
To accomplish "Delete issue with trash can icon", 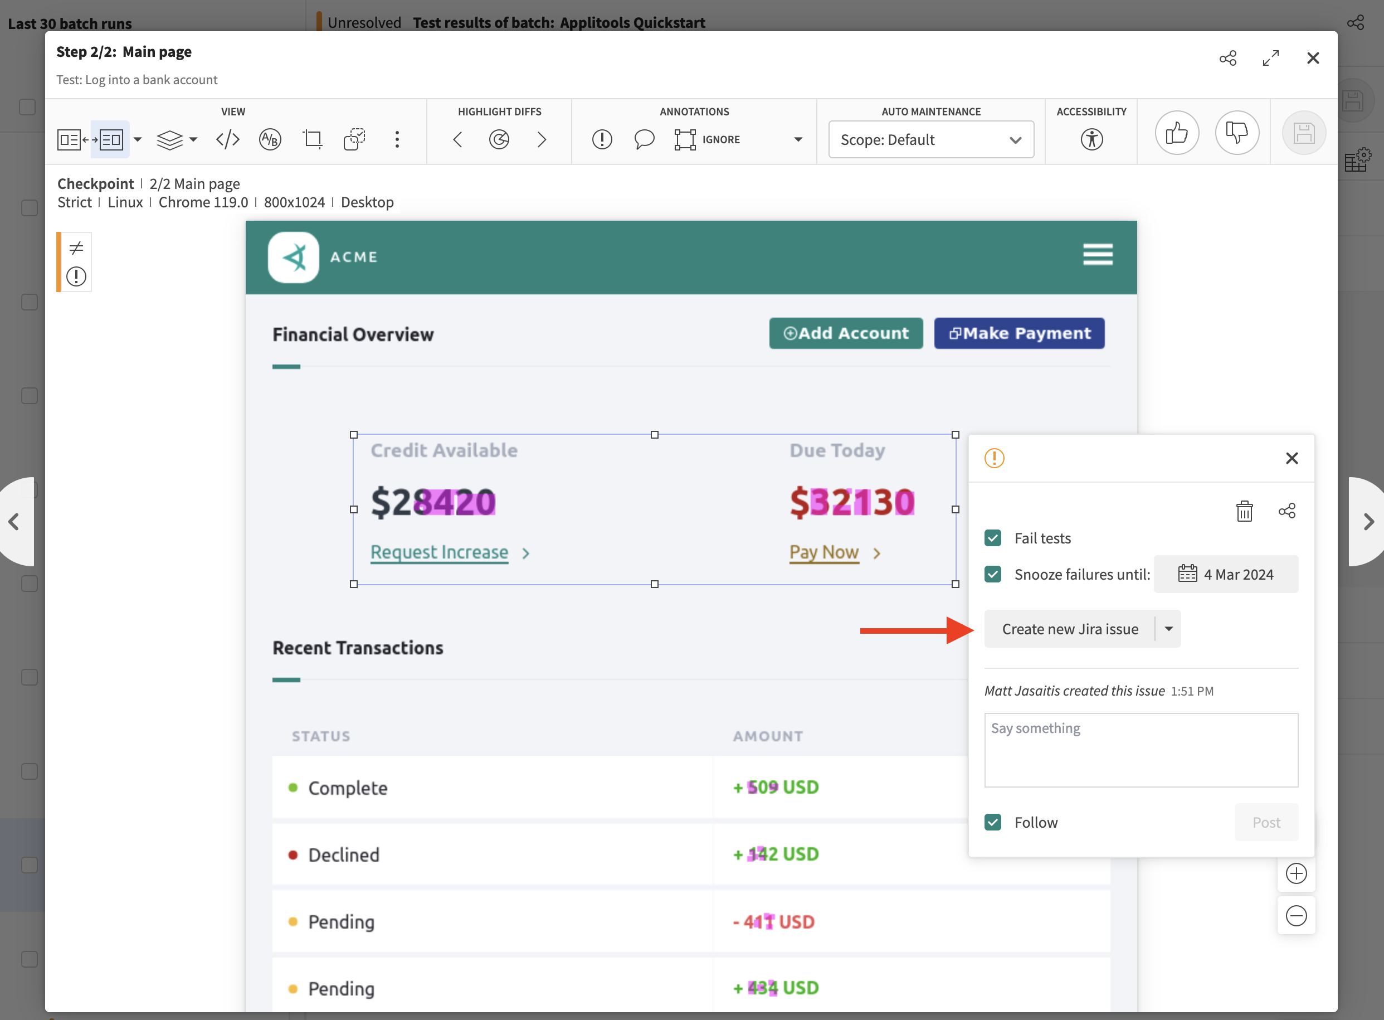I will (1244, 511).
